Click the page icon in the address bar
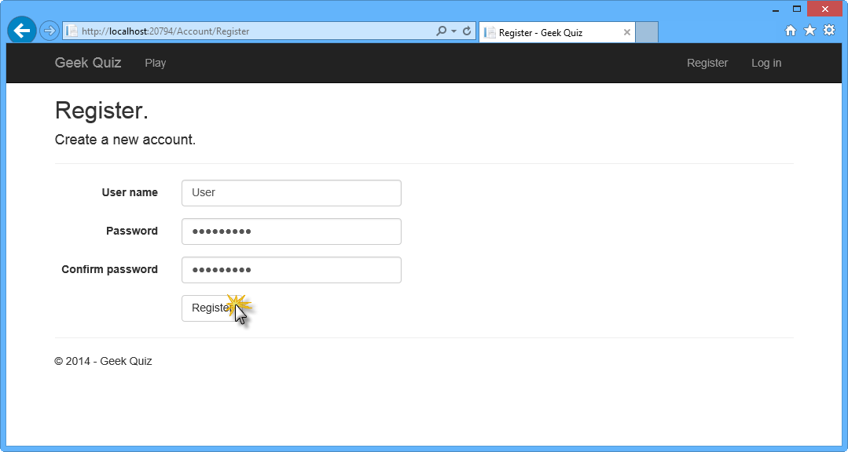 point(70,31)
